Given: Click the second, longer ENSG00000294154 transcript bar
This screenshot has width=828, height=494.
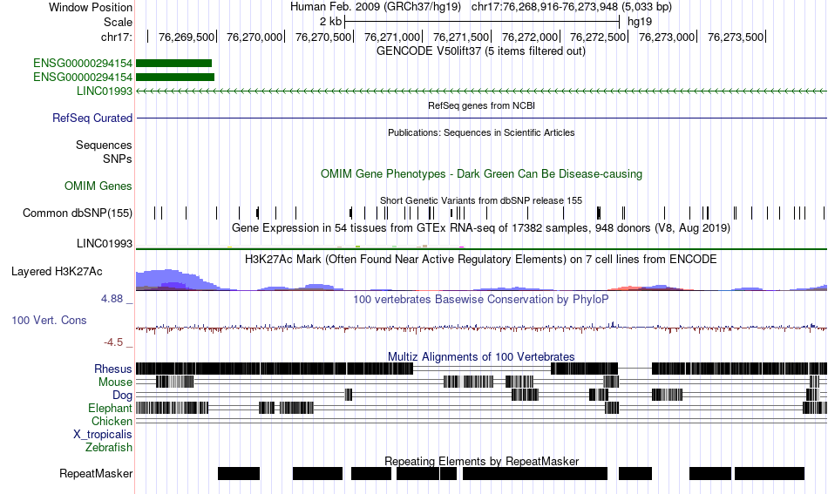Looking at the screenshot, I should coord(175,77).
